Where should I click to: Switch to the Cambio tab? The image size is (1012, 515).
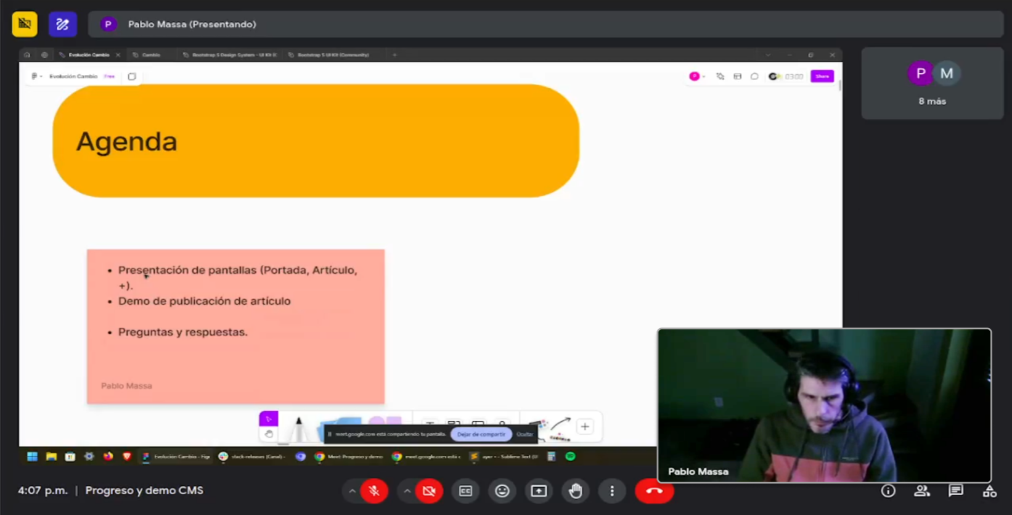pyautogui.click(x=151, y=55)
